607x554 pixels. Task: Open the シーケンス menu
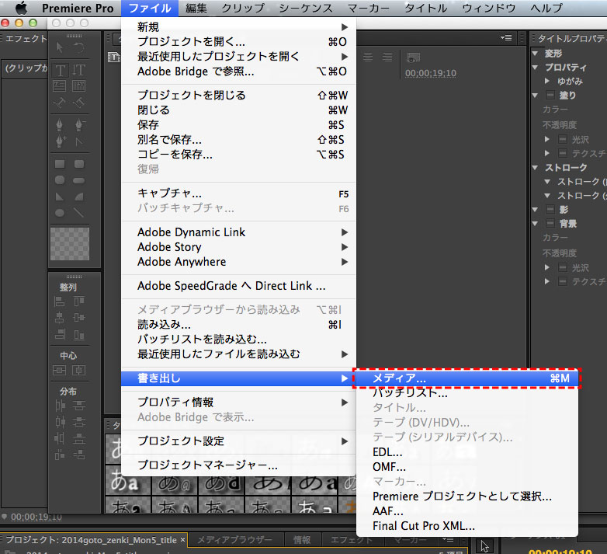[x=305, y=8]
